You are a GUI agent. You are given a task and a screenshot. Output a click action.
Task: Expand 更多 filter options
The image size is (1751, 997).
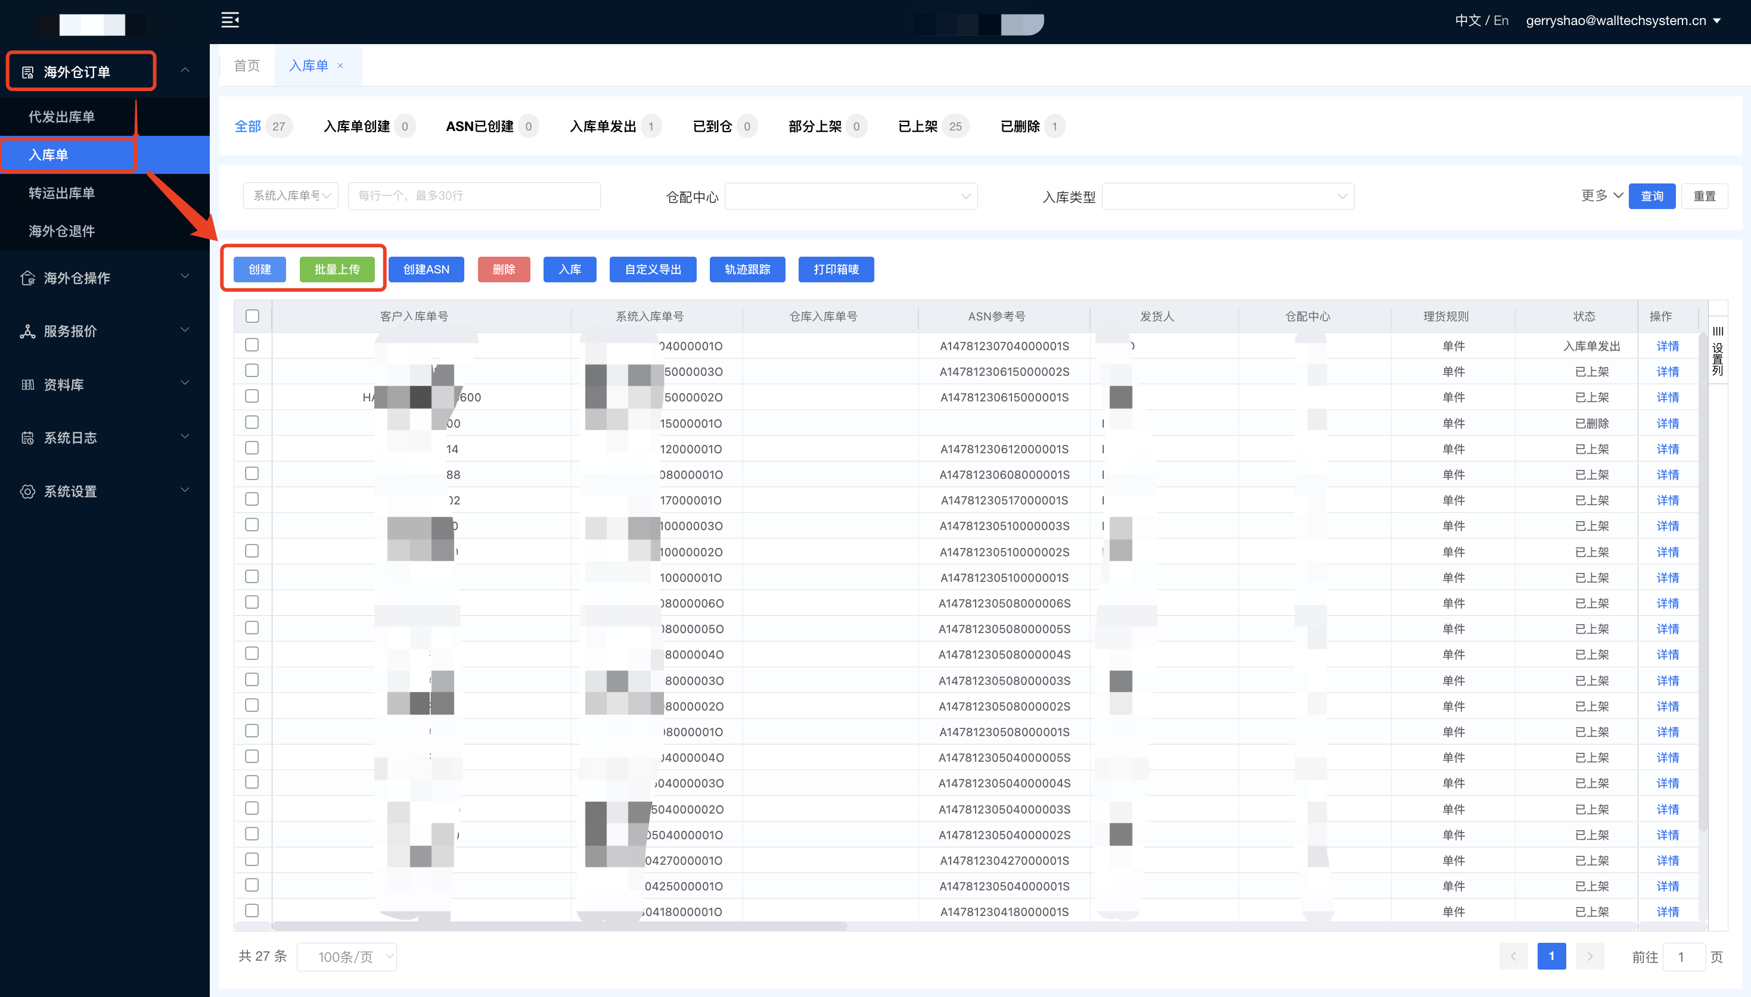pyautogui.click(x=1601, y=196)
